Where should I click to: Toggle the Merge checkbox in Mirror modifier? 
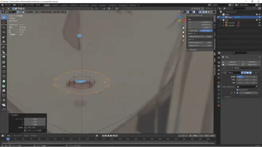(237, 93)
